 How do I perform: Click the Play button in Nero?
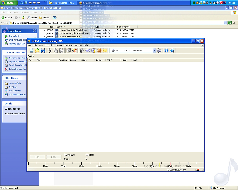pyautogui.click(x=37, y=157)
